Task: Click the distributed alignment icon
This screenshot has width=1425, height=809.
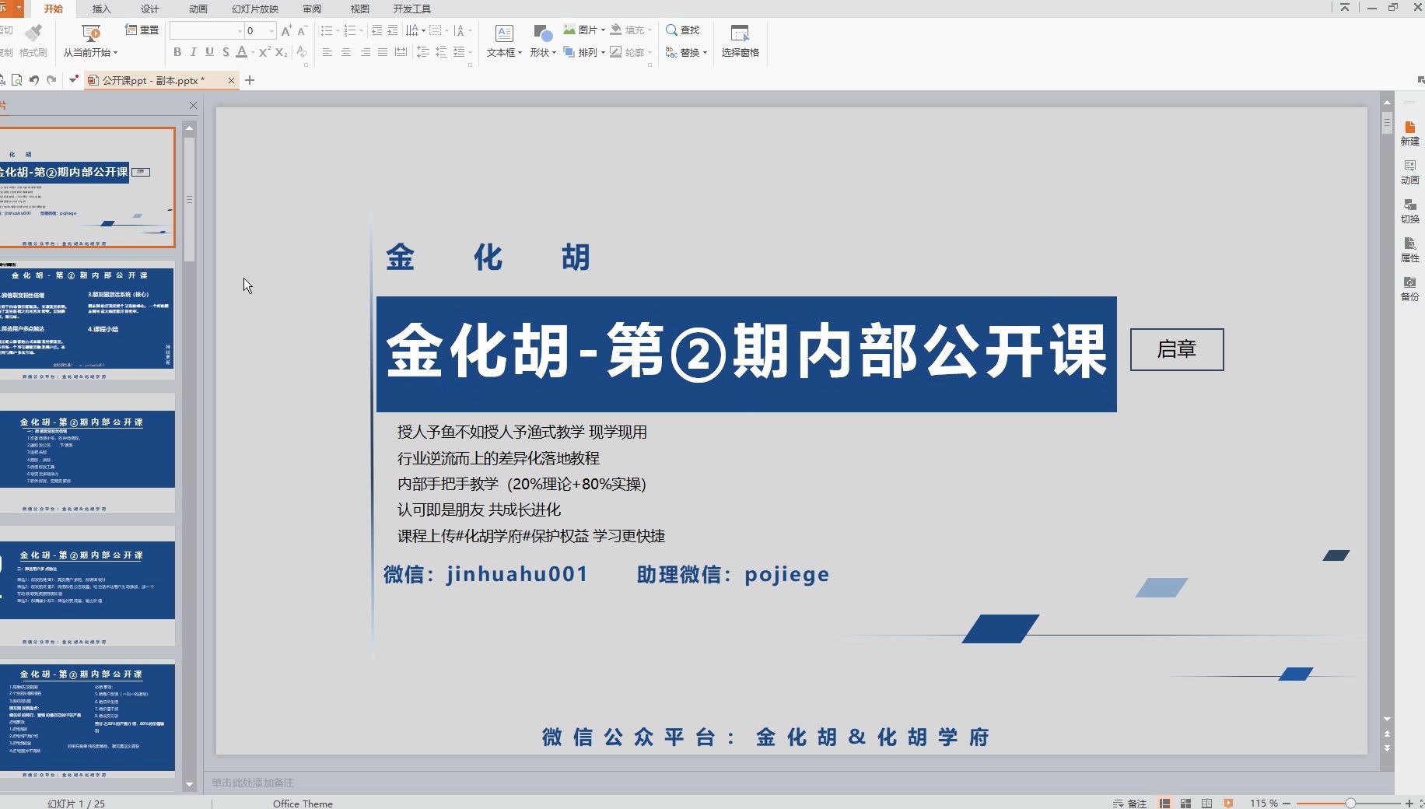Action: [x=401, y=52]
